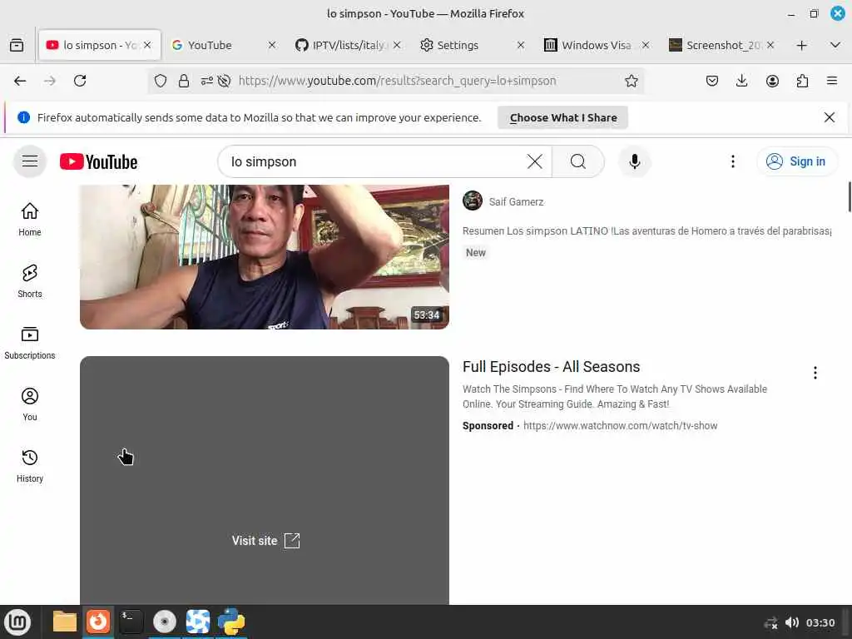Open the Pocket save icon
This screenshot has height=639, width=852.
[712, 81]
